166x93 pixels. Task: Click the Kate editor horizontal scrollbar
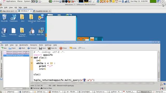click(93, 83)
